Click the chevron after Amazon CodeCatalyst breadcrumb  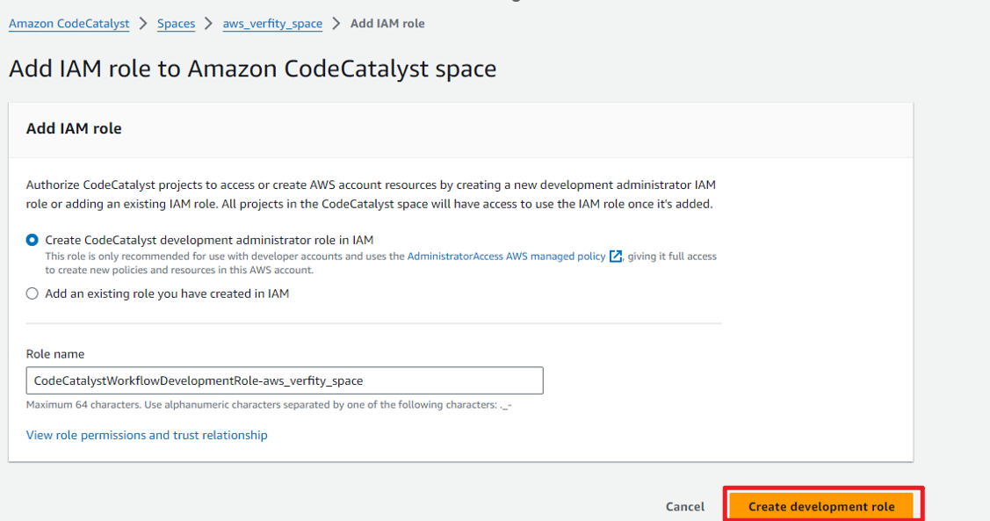coord(143,24)
